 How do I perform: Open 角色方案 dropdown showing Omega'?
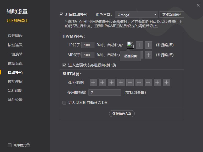pyautogui.click(x=136, y=15)
